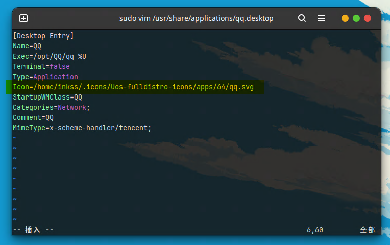Open a new terminal tab
Image resolution: width=390 pixels, height=245 pixels.
(23, 18)
